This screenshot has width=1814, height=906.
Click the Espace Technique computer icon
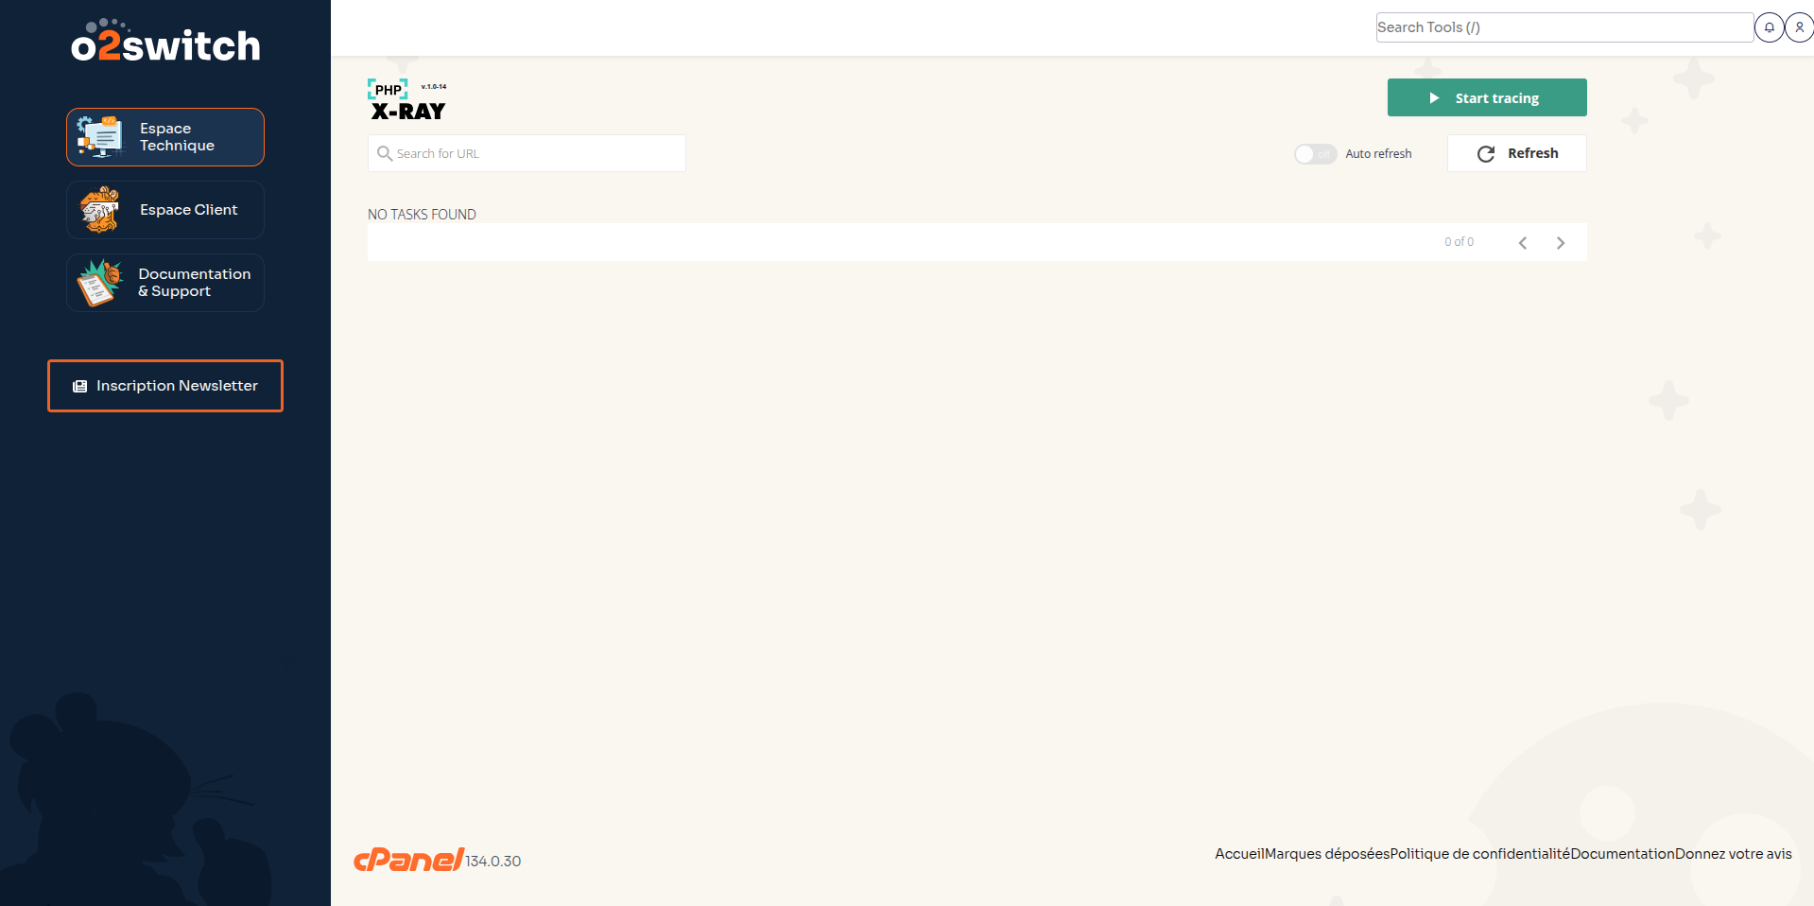100,137
